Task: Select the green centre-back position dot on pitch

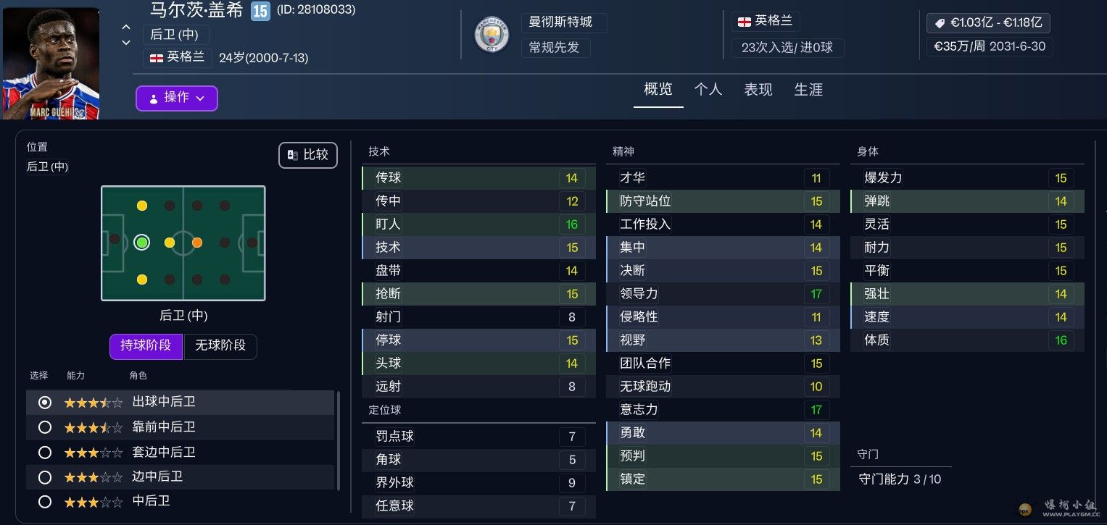Action: (x=142, y=243)
